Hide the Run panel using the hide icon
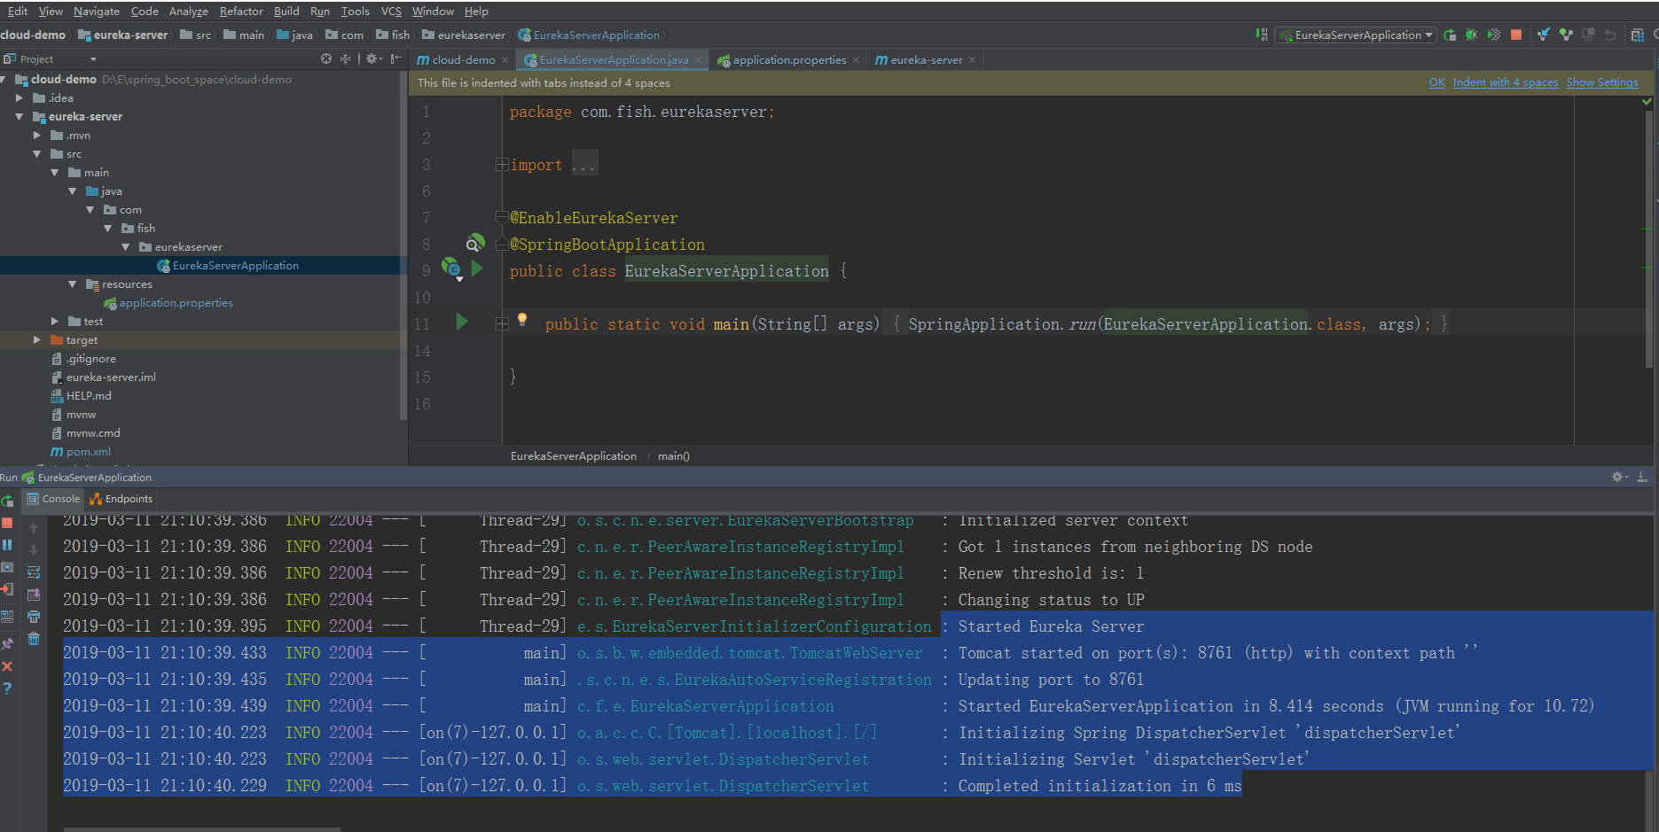1659x832 pixels. (x=1642, y=477)
